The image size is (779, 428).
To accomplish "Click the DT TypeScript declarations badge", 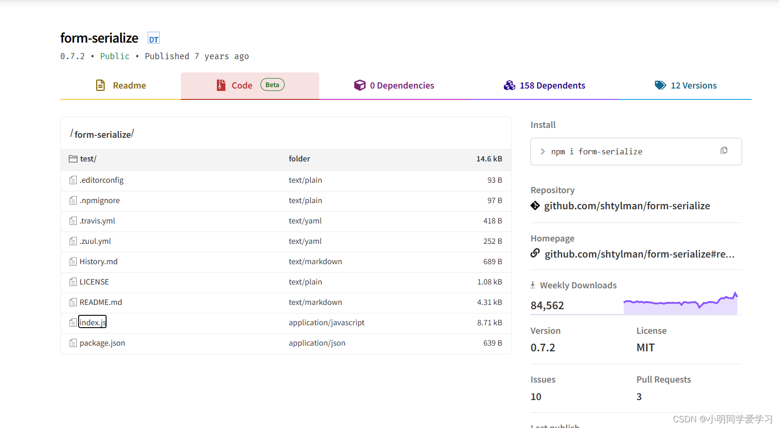I will [x=153, y=38].
